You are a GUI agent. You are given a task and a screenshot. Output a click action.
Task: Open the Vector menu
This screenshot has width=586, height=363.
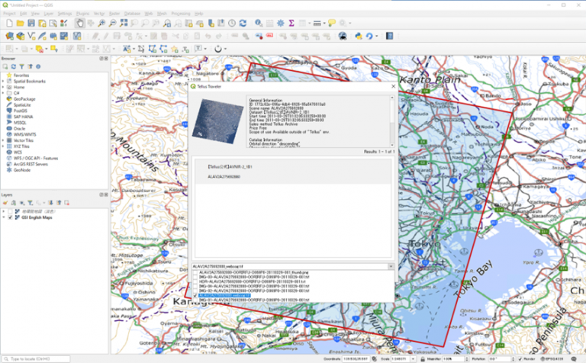coord(99,14)
